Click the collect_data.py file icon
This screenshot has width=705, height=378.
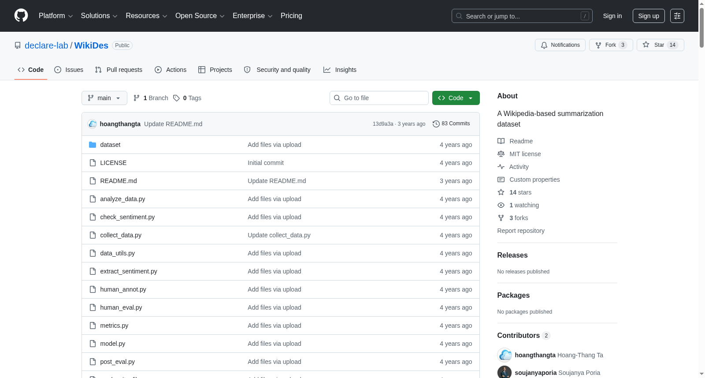(93, 235)
